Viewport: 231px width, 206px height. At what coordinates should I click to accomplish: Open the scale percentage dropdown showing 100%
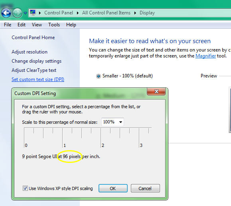(x=113, y=122)
